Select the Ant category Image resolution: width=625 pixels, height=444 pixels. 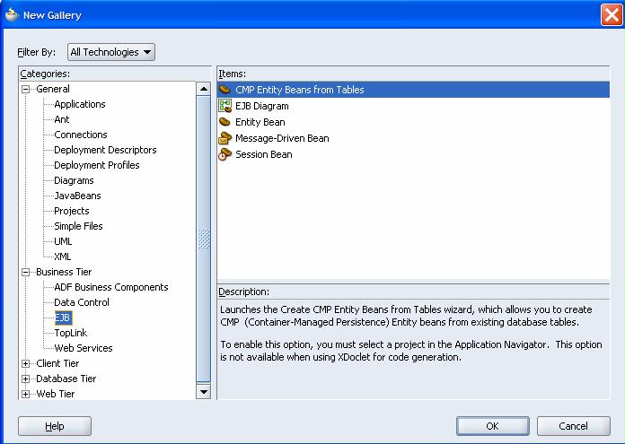click(62, 119)
